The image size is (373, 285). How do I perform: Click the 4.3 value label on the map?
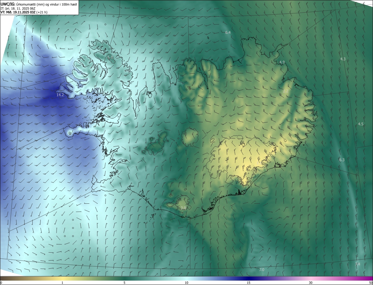point(343,59)
